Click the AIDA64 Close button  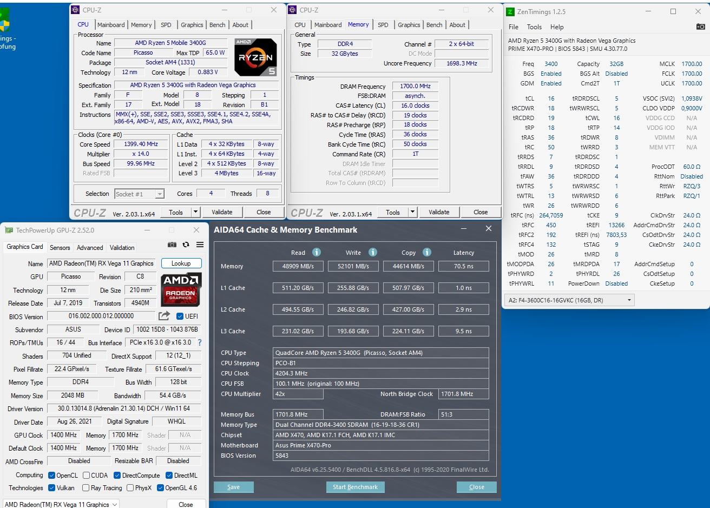pos(476,487)
